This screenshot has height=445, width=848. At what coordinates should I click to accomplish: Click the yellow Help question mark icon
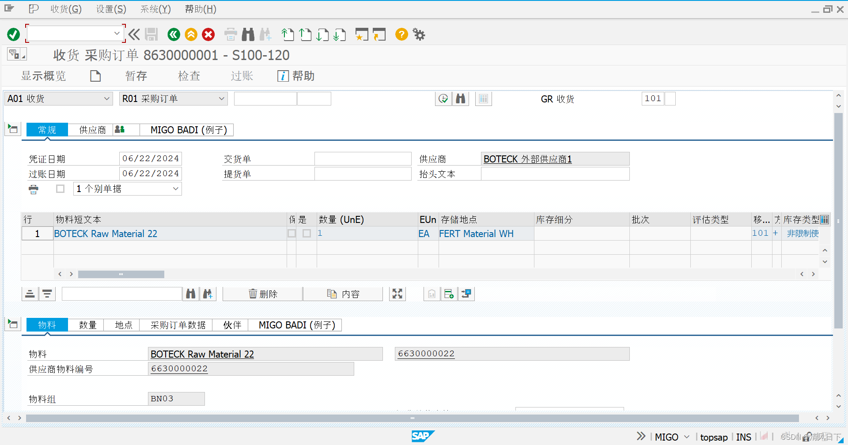tap(401, 34)
